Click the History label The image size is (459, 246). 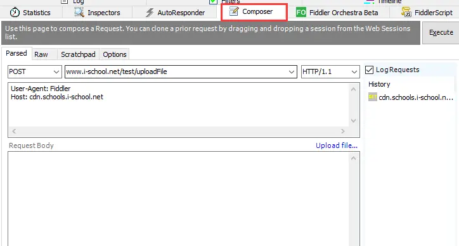tap(379, 84)
